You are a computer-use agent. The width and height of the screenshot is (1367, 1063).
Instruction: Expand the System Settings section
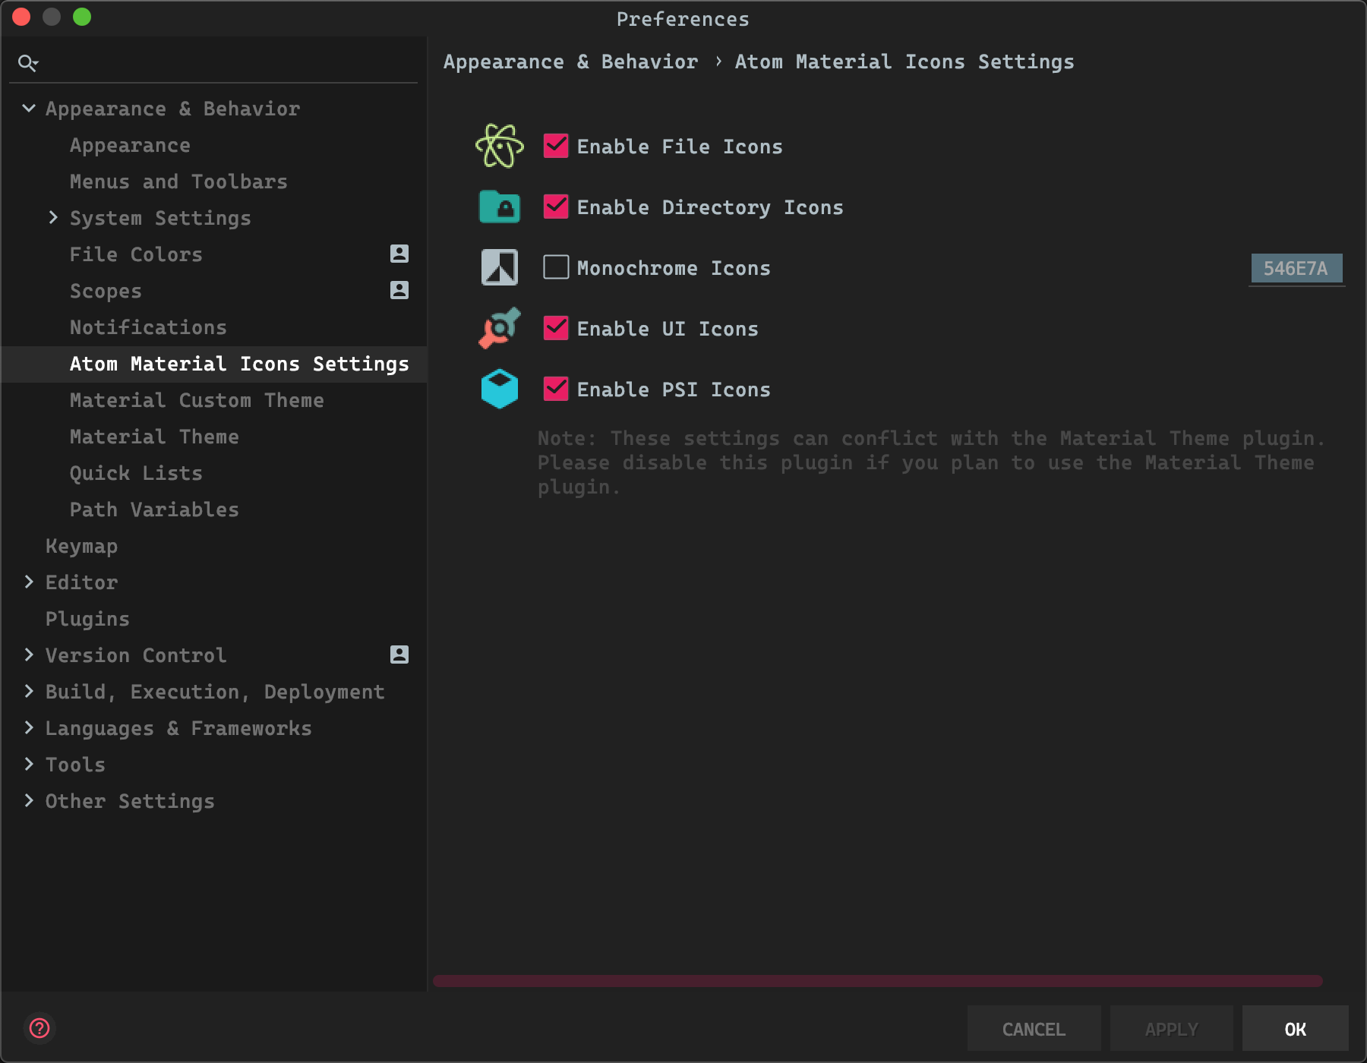(x=53, y=217)
